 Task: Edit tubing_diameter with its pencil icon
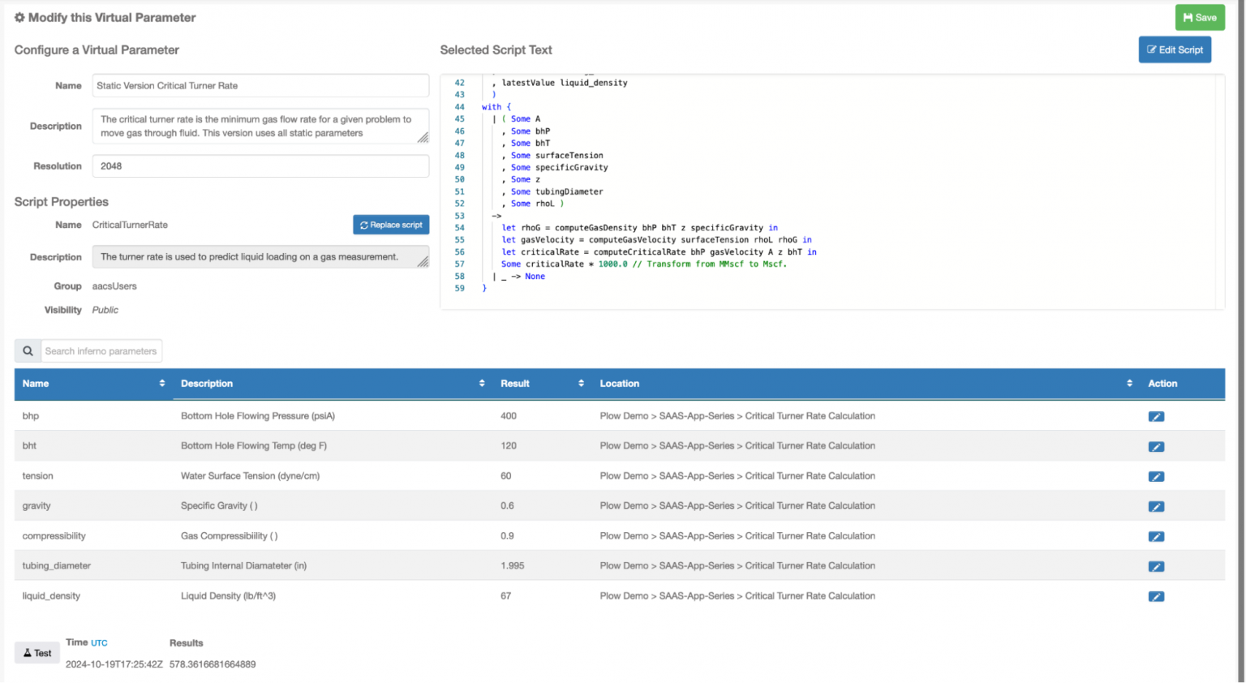click(x=1155, y=566)
